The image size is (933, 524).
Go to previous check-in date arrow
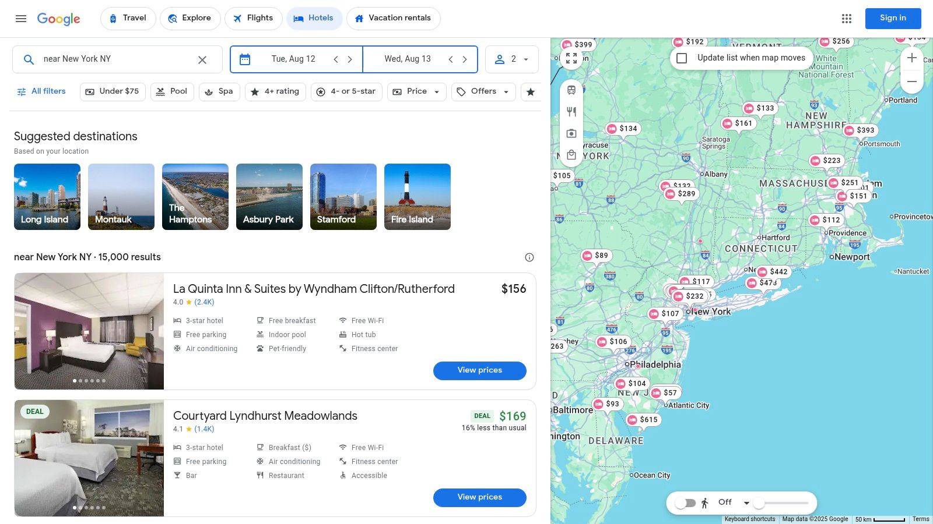click(336, 59)
